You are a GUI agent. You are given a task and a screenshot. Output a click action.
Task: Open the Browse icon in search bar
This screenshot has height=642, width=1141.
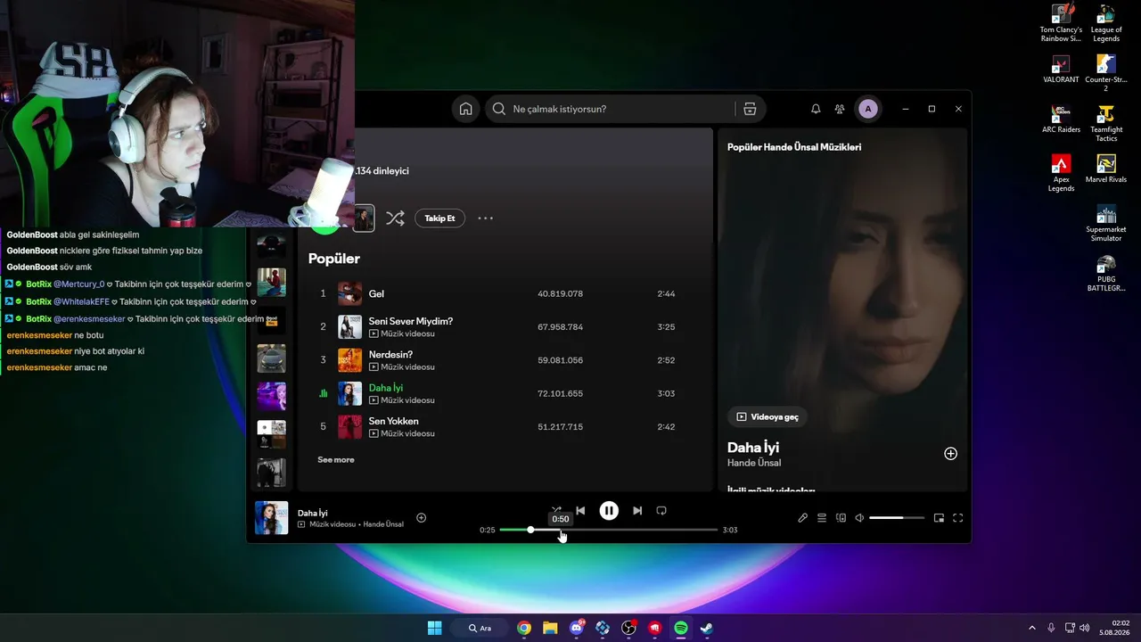click(x=750, y=109)
